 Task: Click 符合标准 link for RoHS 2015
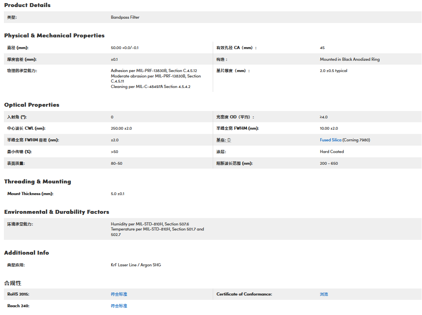click(x=119, y=294)
